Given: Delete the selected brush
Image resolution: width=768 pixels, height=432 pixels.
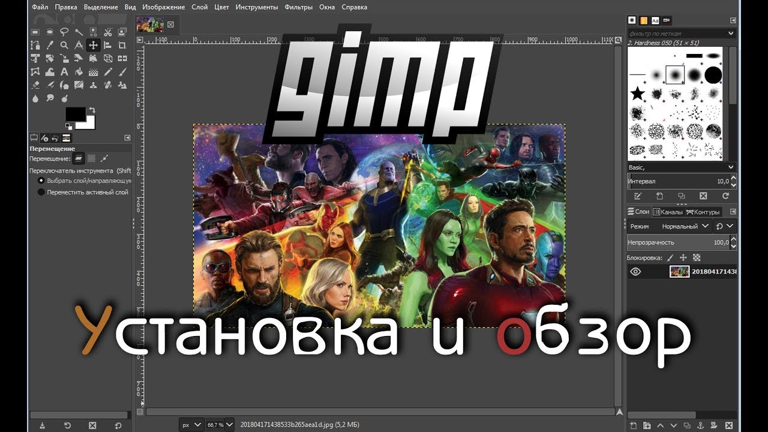Looking at the screenshot, I should tap(703, 196).
